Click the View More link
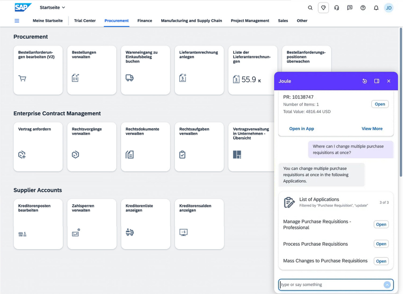403x294 pixels. pyautogui.click(x=372, y=129)
